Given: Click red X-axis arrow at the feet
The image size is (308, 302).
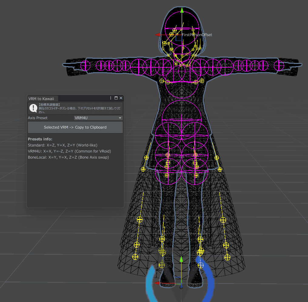Looking at the screenshot, I should (157, 283).
